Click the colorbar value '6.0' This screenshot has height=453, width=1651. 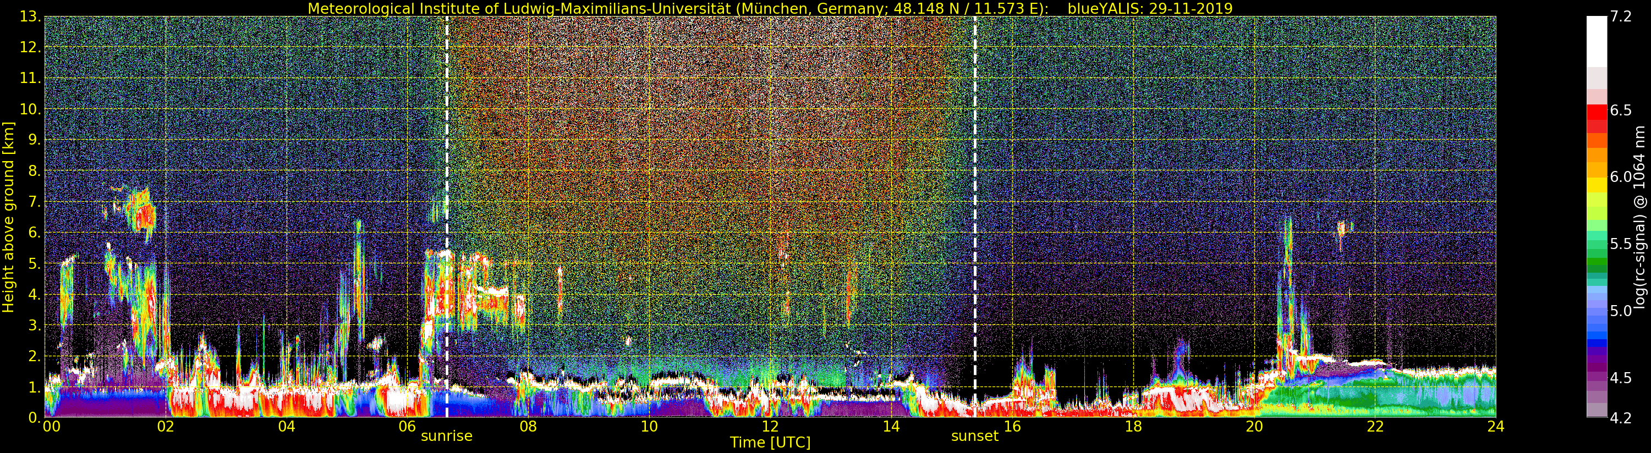point(1621,177)
